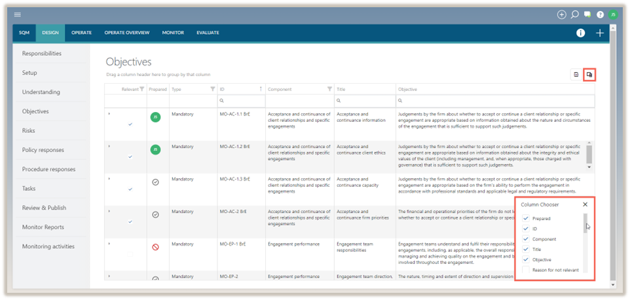This screenshot has width=630, height=300.
Task: Open the Component column filter
Action: [x=329, y=89]
